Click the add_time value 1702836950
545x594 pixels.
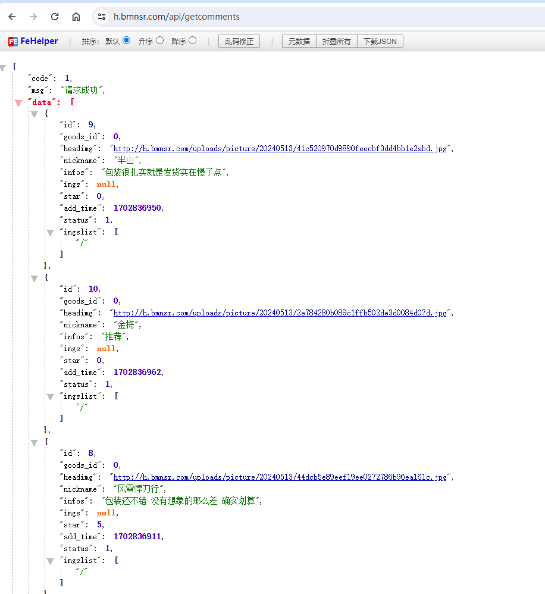click(137, 208)
